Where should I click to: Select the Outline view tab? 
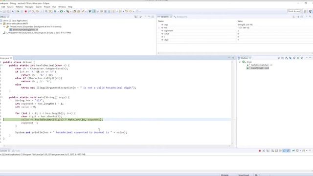245,58
